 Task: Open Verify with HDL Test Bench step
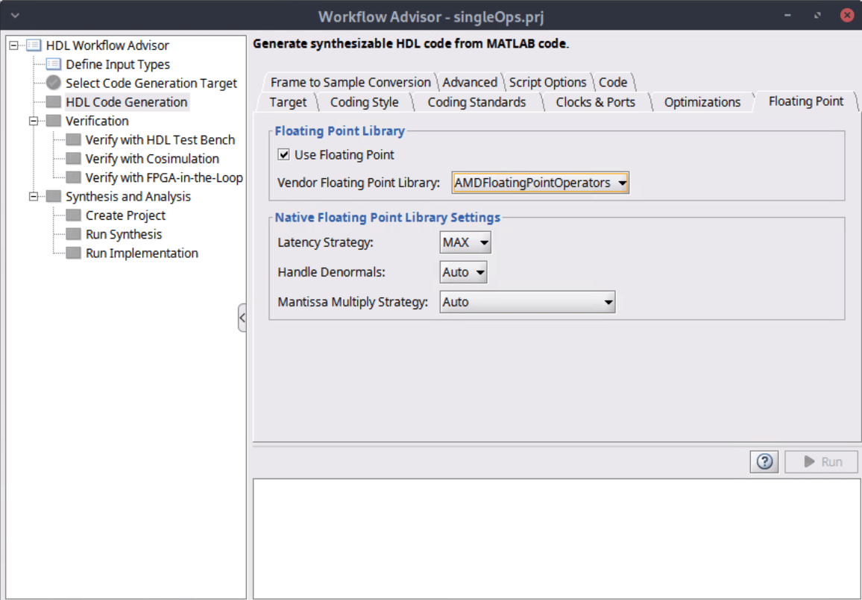pyautogui.click(x=75, y=139)
